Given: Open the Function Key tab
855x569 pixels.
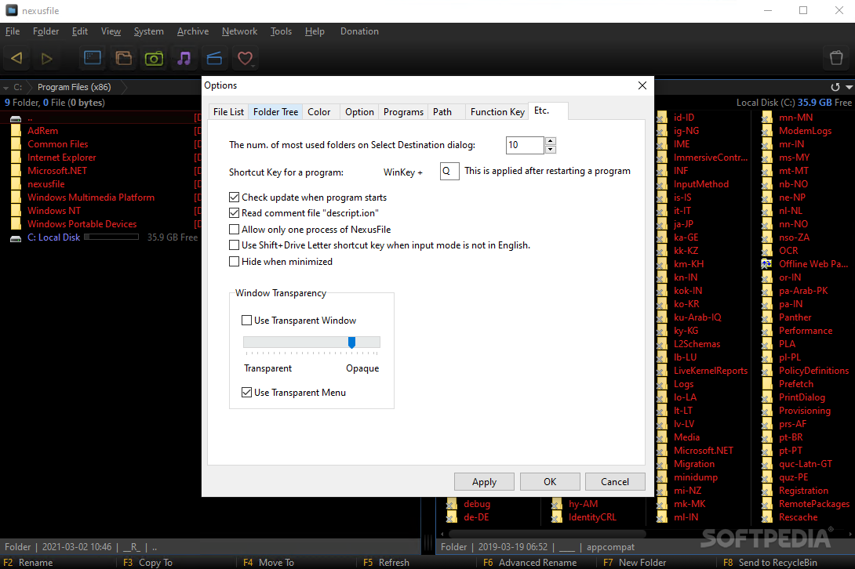Looking at the screenshot, I should 497,112.
